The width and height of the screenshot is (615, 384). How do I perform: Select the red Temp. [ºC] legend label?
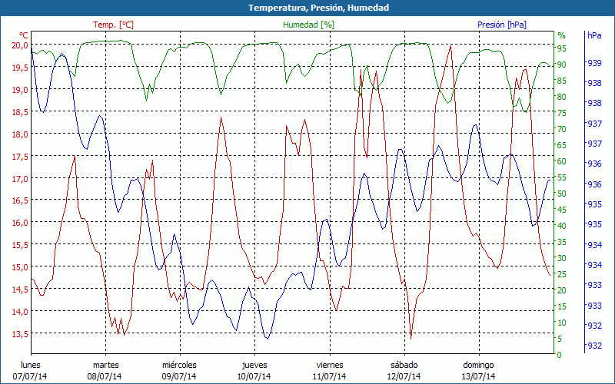click(113, 25)
